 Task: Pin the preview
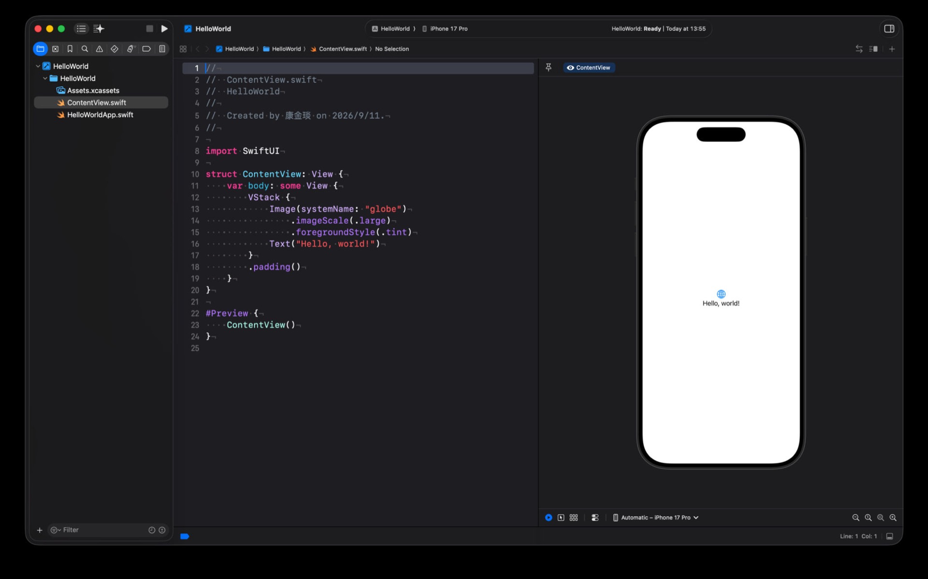pos(549,68)
